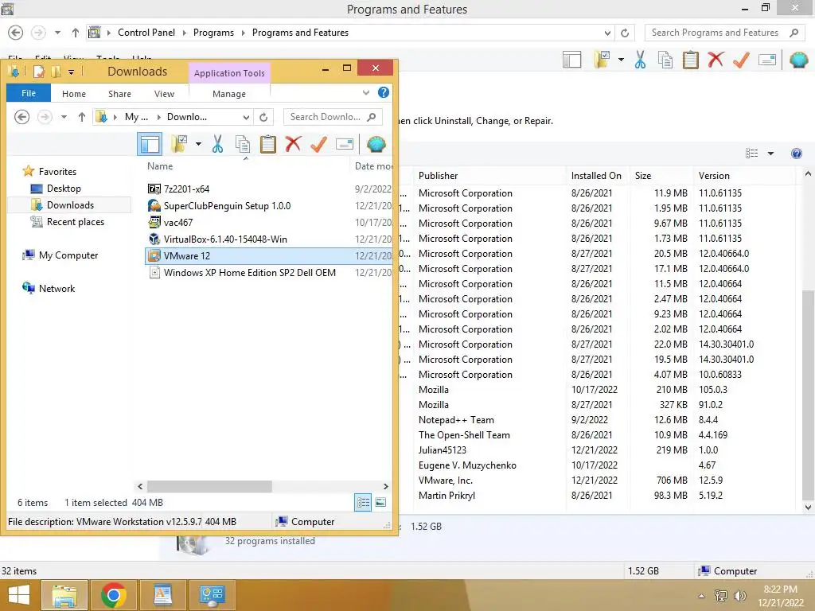
Task: Click the horizontal scrollbar in Downloads file list
Action: [209, 486]
